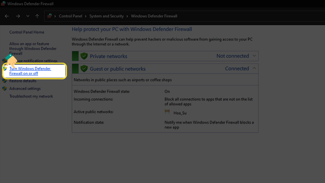Click the Hoa_Su network icon
325x183 pixels.
(167, 112)
